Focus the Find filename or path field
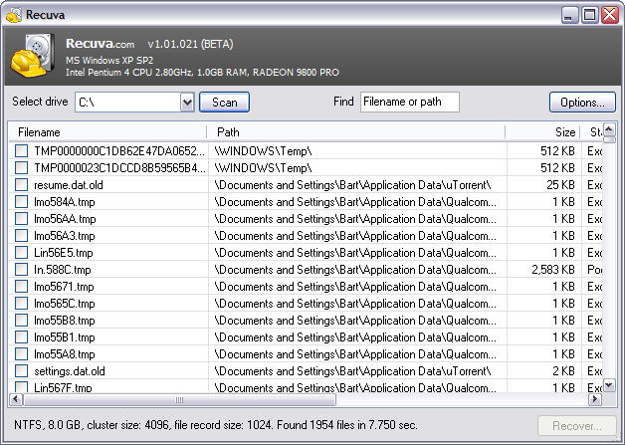 pyautogui.click(x=410, y=103)
